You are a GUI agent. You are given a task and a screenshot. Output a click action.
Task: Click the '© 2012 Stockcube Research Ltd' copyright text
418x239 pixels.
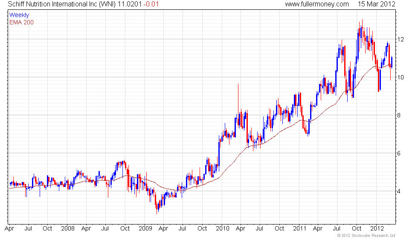(366, 236)
